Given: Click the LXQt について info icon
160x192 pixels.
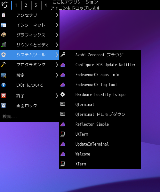Looking at the screenshot, I should pos(4,85).
